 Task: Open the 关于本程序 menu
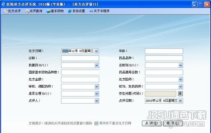pyautogui.click(x=100, y=11)
